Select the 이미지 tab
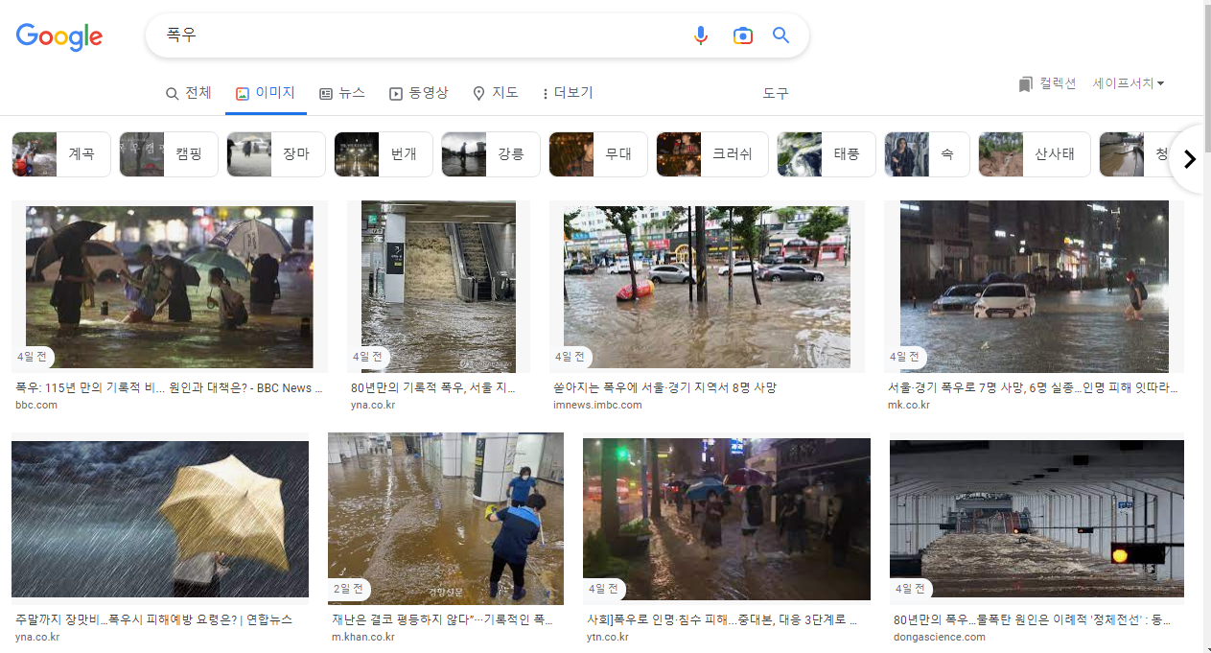This screenshot has width=1211, height=653. point(266,93)
